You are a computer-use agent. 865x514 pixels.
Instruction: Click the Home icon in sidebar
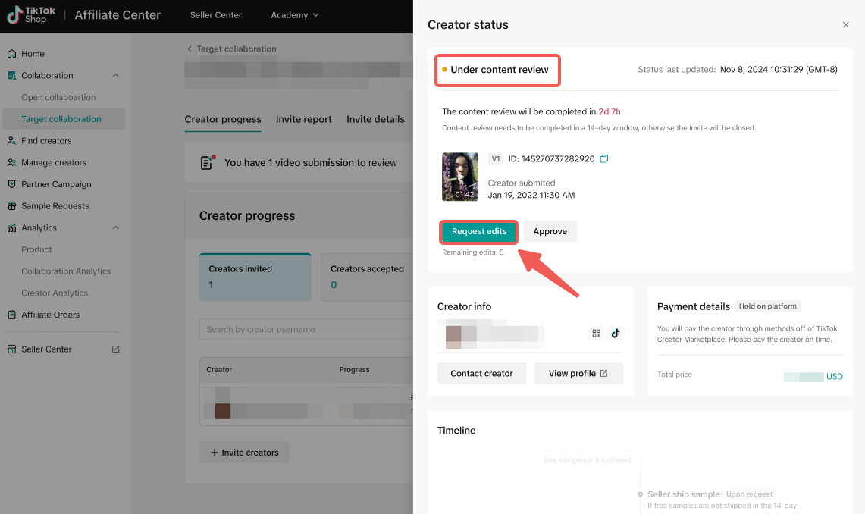coord(11,54)
